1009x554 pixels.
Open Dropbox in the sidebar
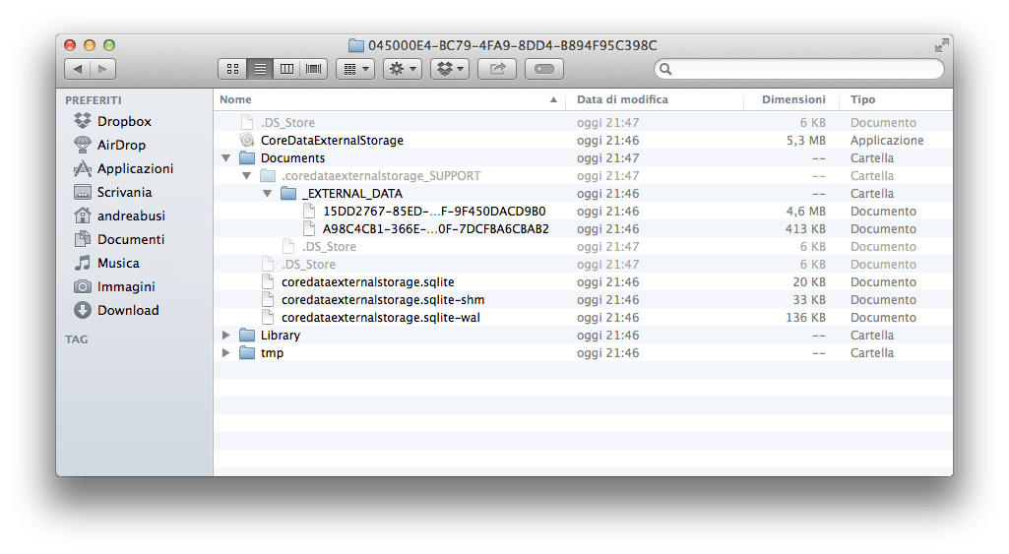click(124, 121)
